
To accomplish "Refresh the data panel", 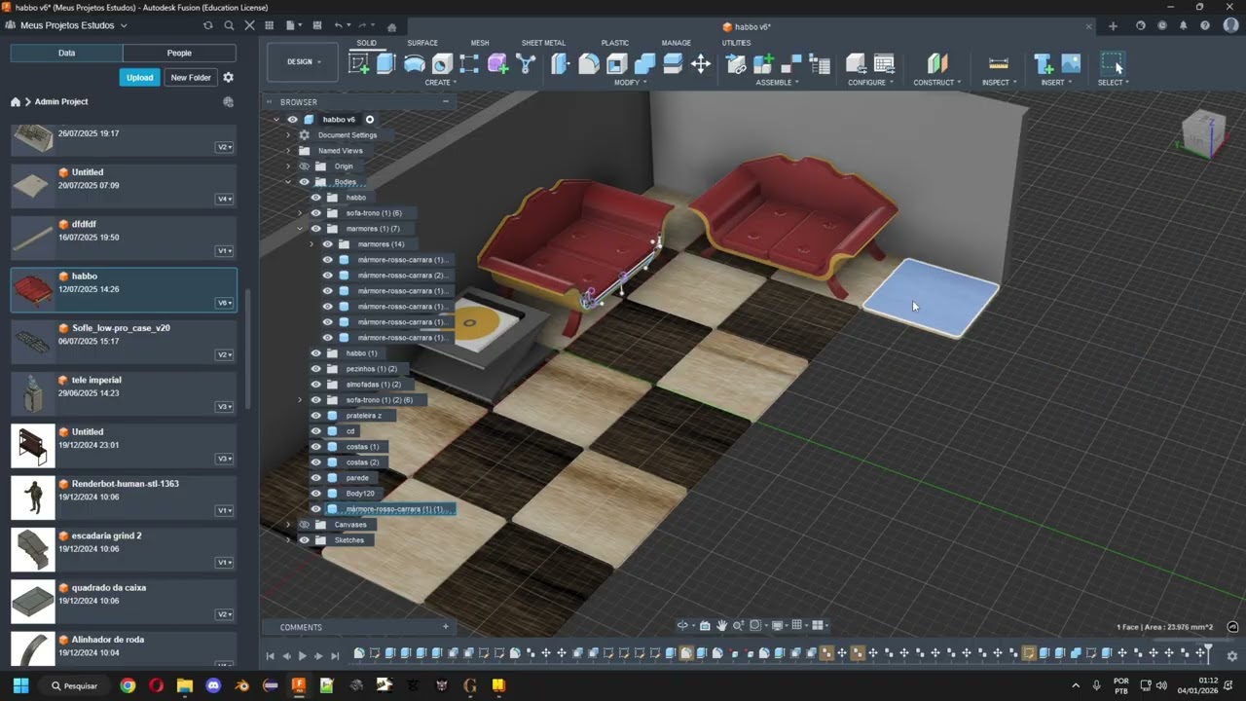I will (207, 25).
